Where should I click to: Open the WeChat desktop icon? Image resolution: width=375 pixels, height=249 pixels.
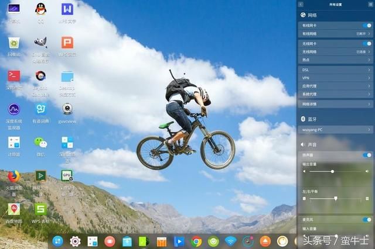(x=40, y=143)
